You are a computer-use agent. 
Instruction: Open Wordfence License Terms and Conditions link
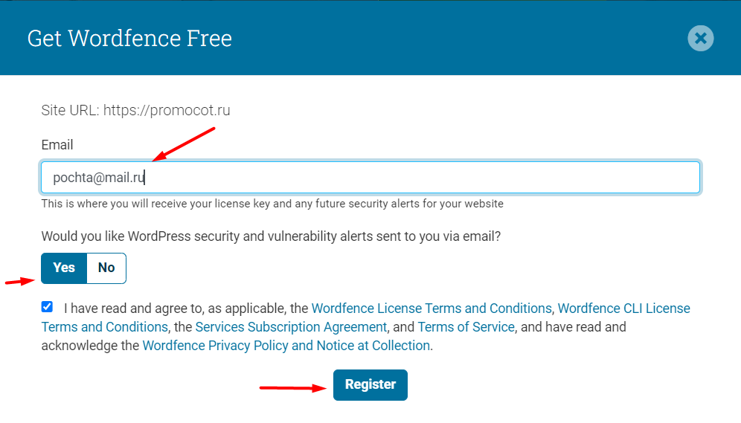pos(432,309)
